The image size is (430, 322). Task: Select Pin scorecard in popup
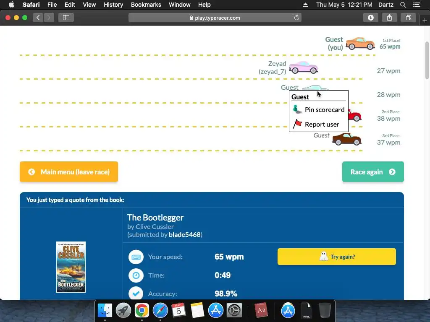coord(319,109)
